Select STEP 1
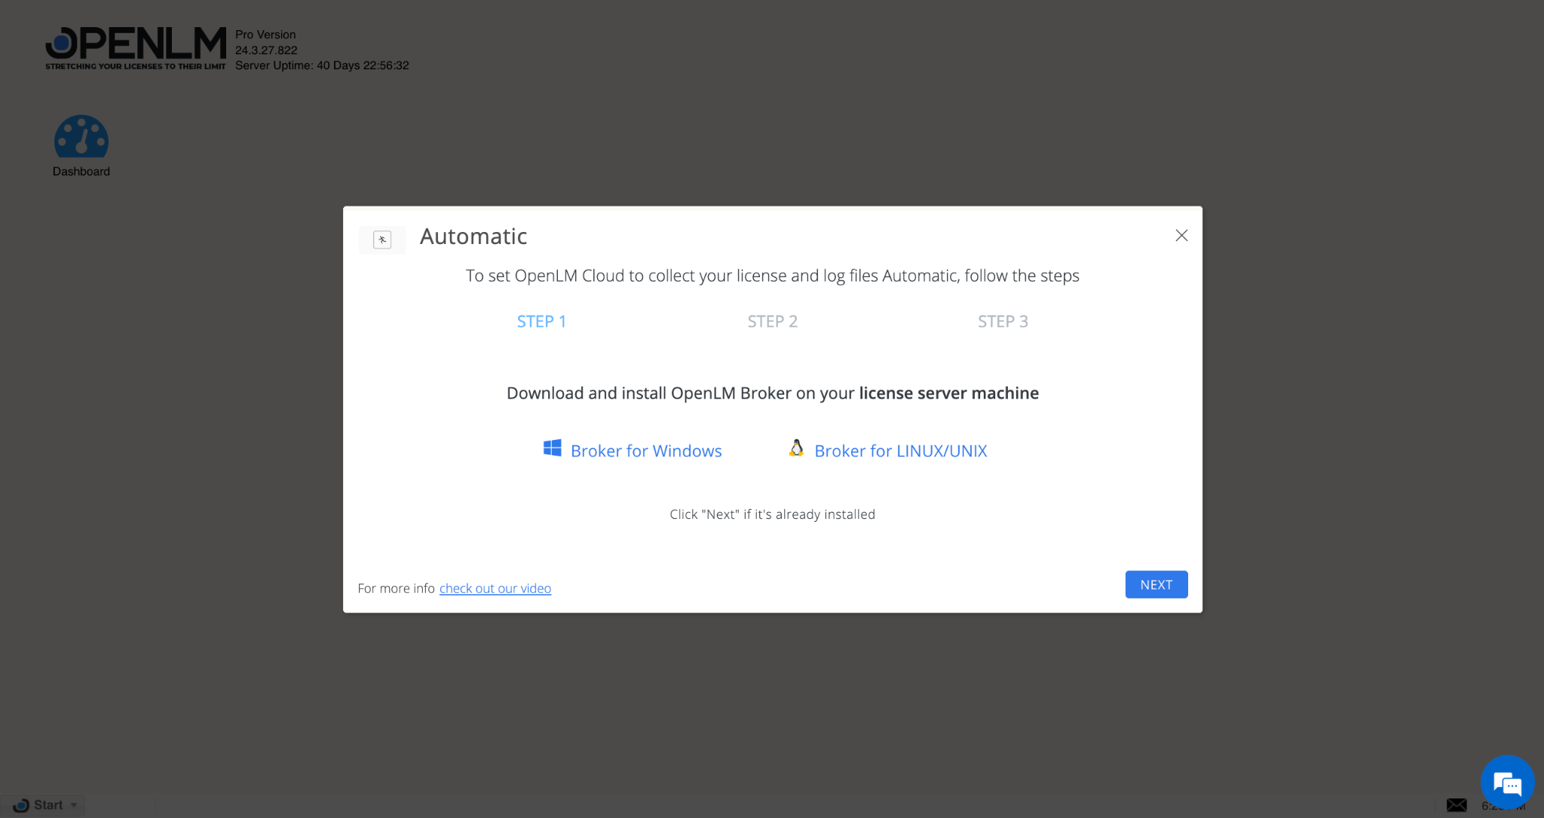 tap(541, 321)
